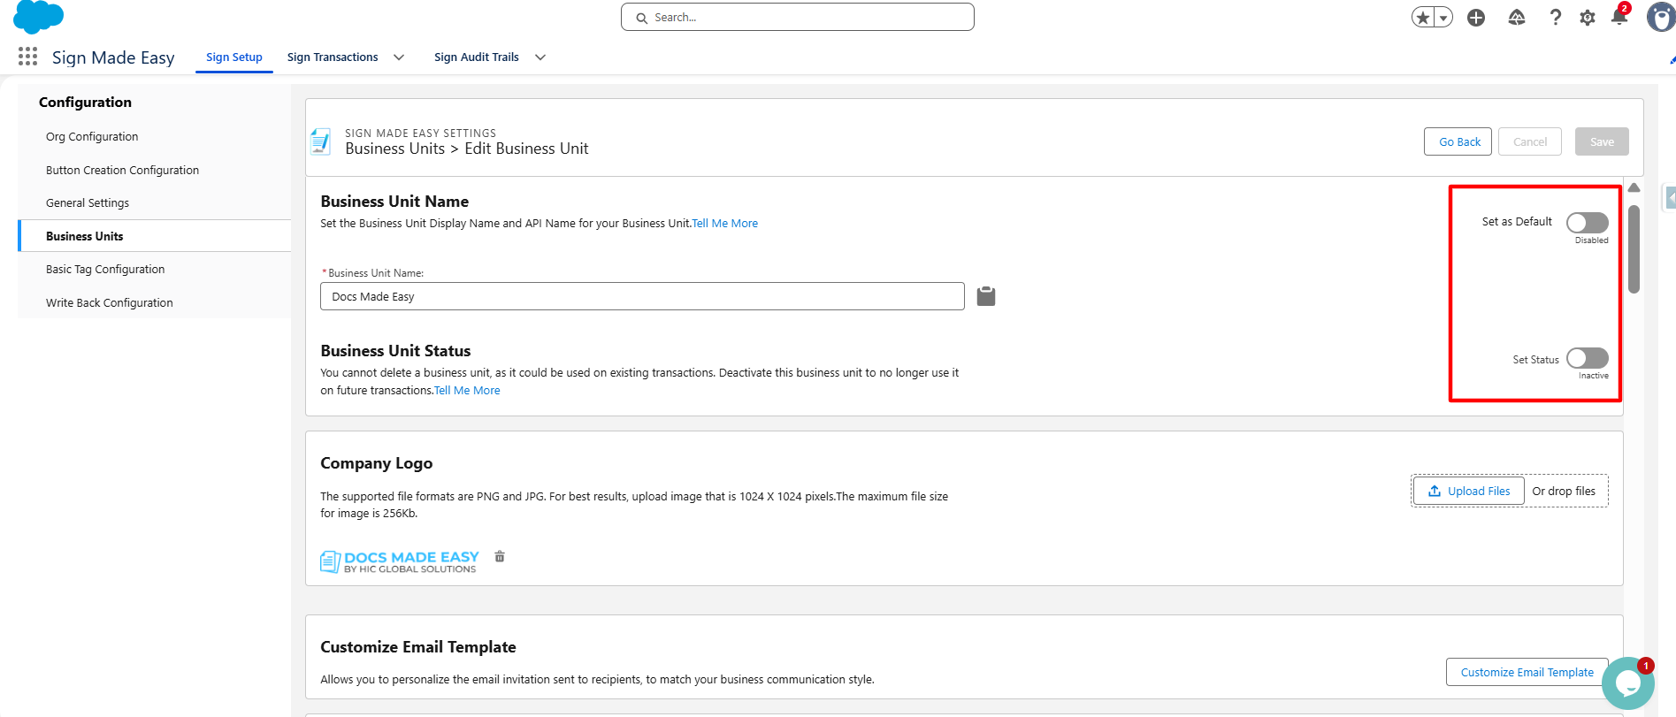Image resolution: width=1676 pixels, height=717 pixels.
Task: Open the Sign Audit Trails tab
Action: [477, 57]
